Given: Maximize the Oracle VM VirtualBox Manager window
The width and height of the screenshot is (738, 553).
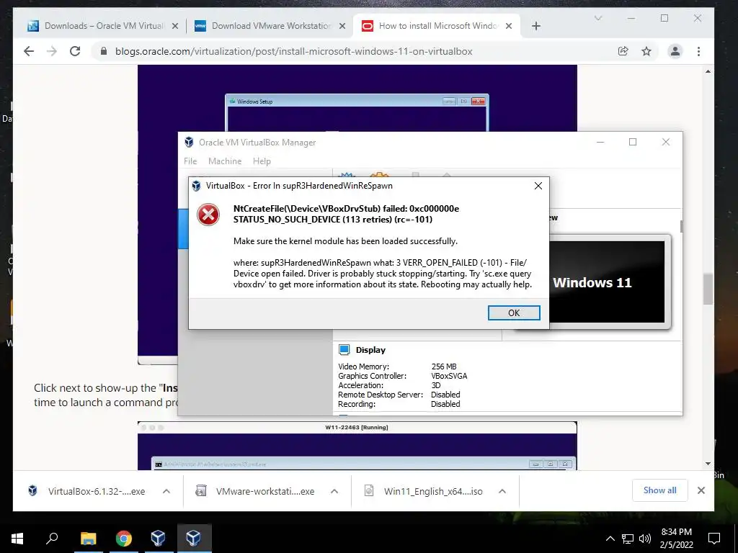Looking at the screenshot, I should coord(633,142).
